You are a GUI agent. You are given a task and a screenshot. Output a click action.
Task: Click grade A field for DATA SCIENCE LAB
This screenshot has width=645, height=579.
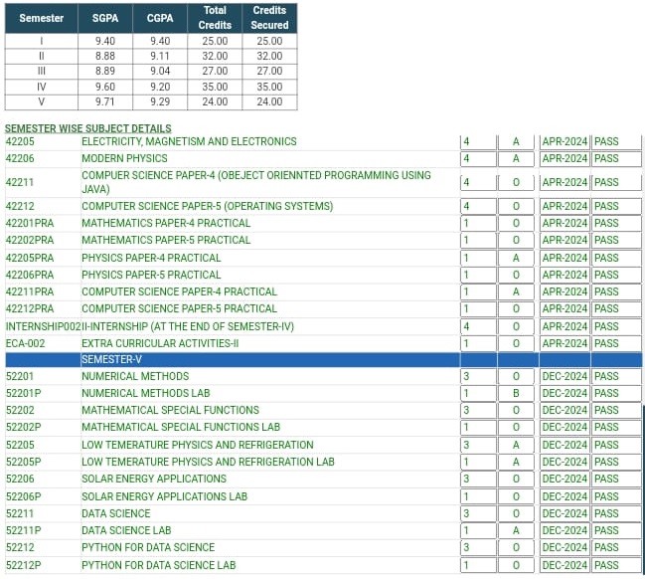point(516,531)
